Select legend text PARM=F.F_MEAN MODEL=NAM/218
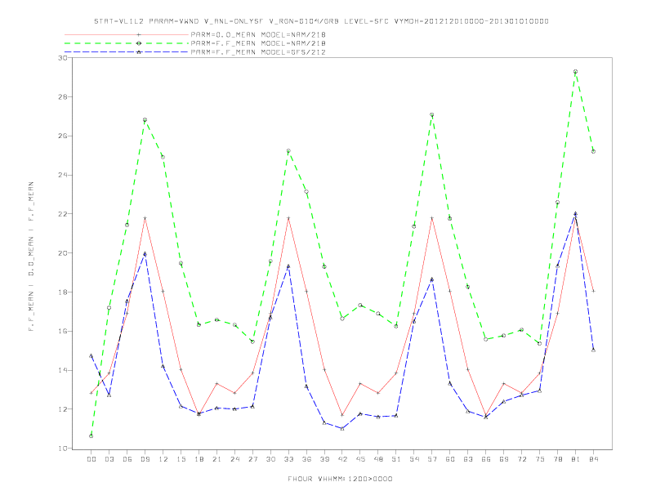 [258, 43]
